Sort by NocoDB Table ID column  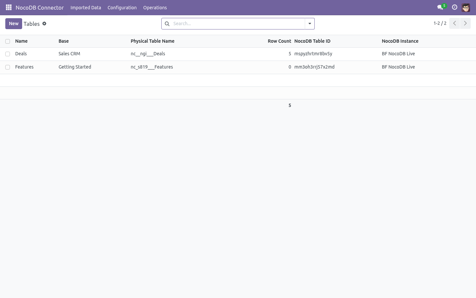(312, 41)
